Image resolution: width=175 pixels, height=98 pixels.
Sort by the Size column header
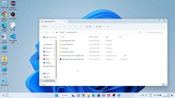[x=120, y=37]
